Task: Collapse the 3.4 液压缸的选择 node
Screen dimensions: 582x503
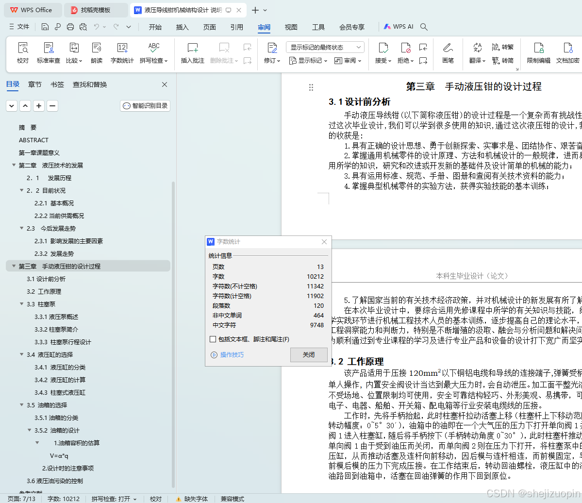Action: (21, 354)
